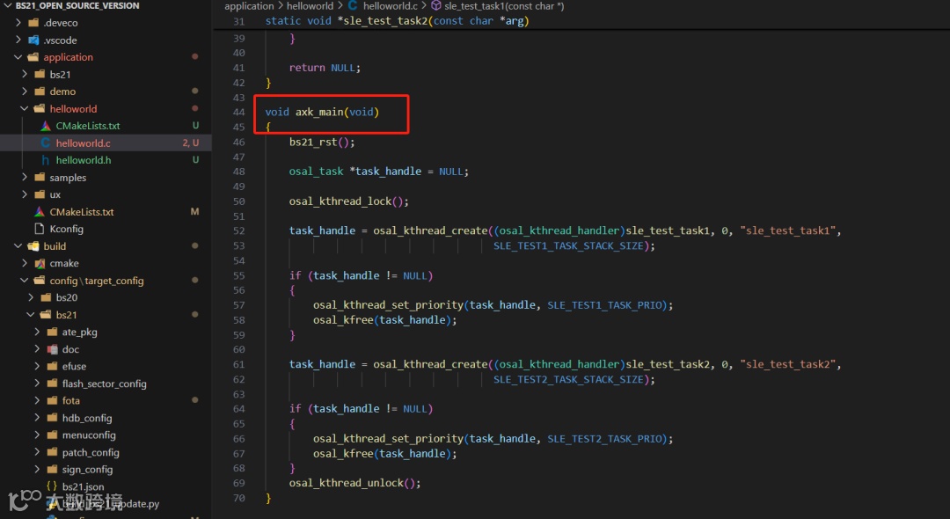Click the doc folder icon

52,349
